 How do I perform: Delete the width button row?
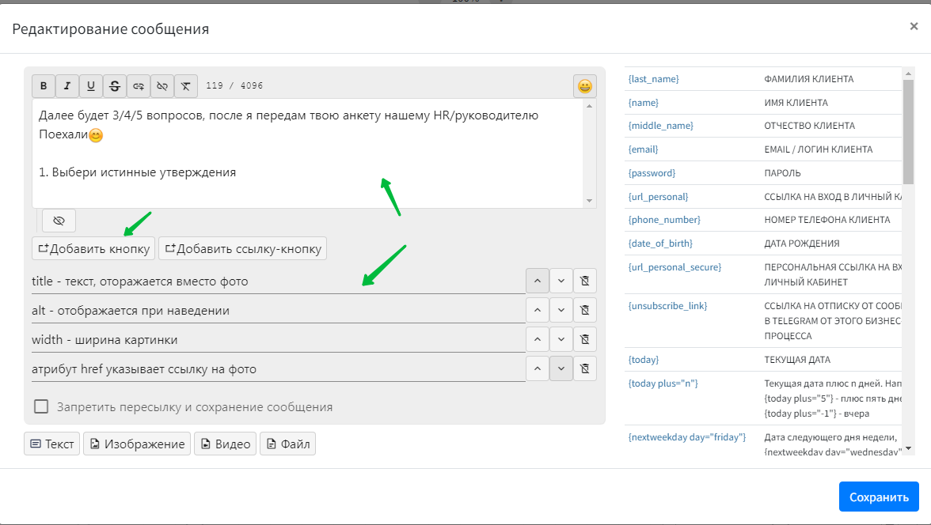click(585, 339)
